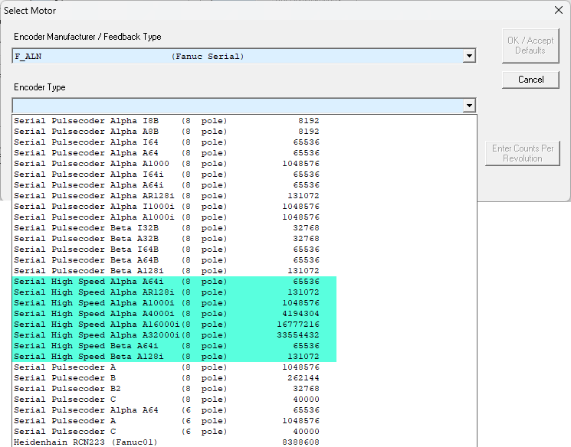Click the Cancel button
The width and height of the screenshot is (571, 447).
pos(530,80)
